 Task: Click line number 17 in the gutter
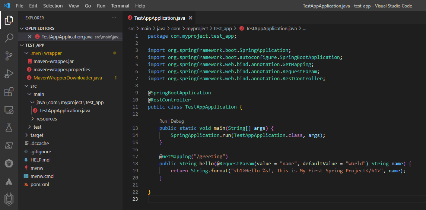point(135,157)
